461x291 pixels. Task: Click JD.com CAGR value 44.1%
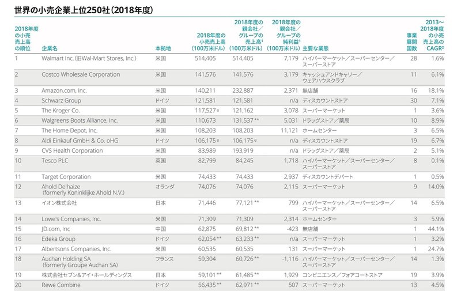coord(436,229)
